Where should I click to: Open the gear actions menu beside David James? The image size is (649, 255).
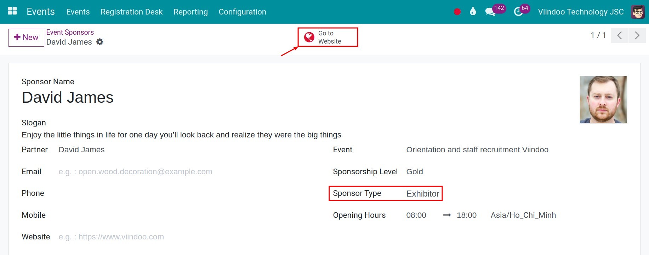[x=100, y=42]
